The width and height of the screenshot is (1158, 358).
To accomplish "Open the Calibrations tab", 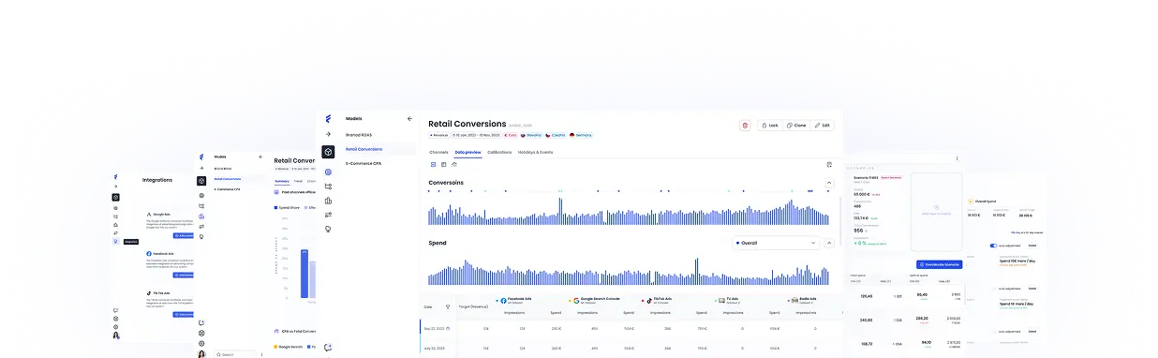I will tap(499, 151).
